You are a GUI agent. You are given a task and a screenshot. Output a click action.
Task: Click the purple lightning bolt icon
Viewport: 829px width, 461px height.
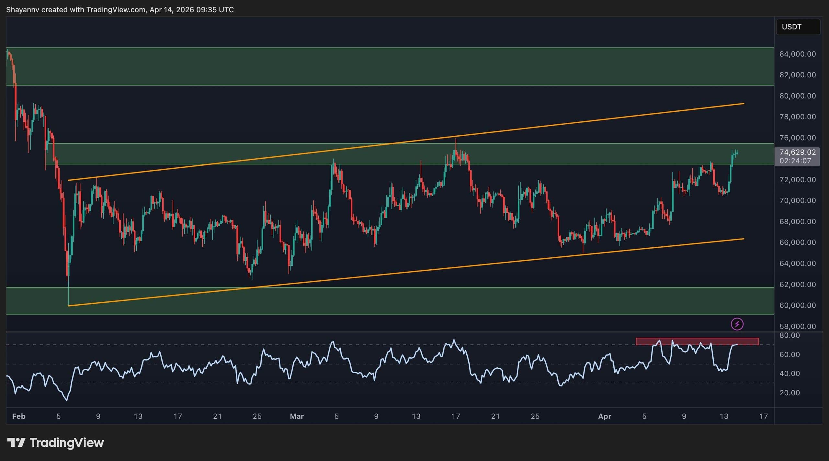737,324
